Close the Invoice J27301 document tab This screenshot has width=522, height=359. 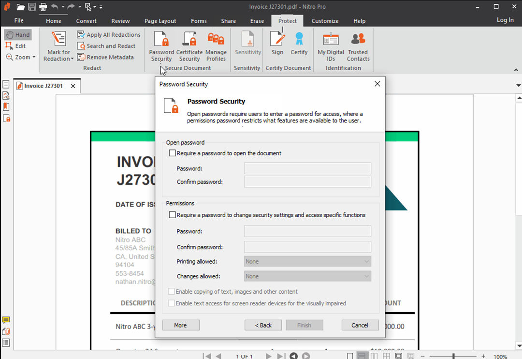tap(73, 86)
